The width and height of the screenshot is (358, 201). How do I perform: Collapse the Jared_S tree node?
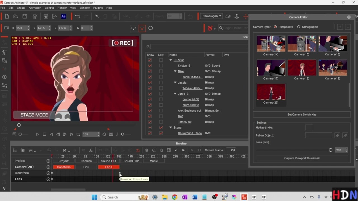175,94
